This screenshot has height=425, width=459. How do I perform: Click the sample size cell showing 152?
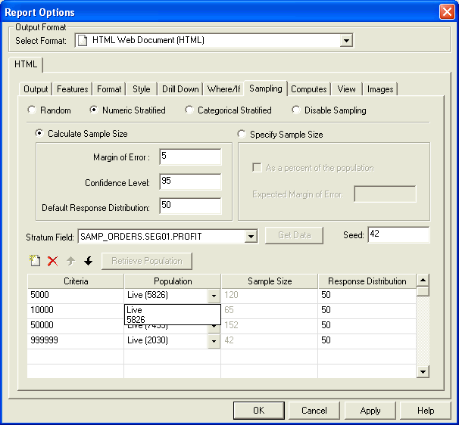(270, 326)
